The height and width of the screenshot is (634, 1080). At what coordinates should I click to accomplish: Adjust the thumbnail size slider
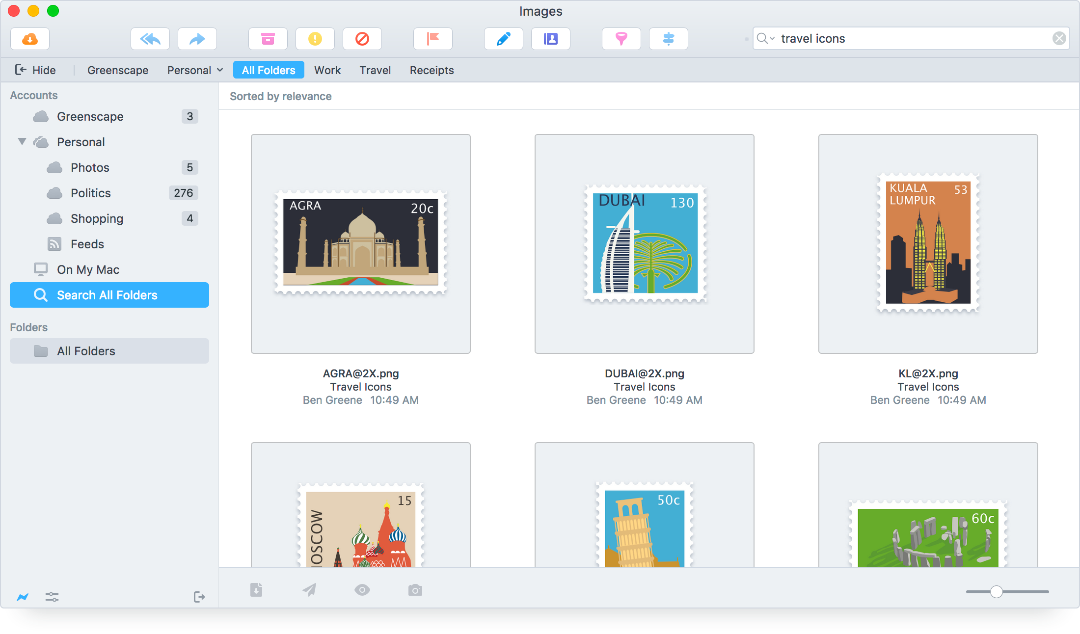[x=997, y=592]
